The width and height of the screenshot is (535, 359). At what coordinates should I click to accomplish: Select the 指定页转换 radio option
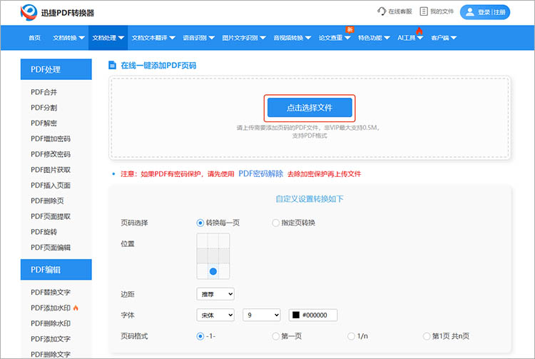[275, 223]
